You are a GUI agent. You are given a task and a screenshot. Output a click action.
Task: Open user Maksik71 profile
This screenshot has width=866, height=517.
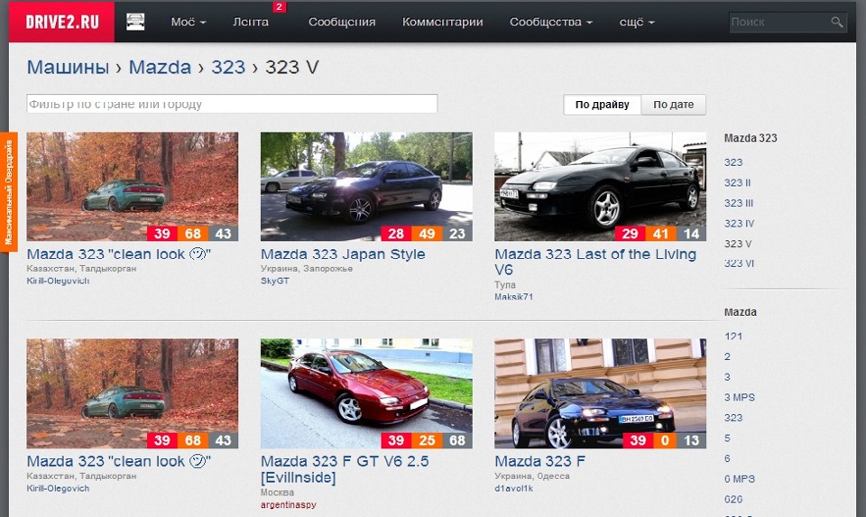[x=513, y=297]
